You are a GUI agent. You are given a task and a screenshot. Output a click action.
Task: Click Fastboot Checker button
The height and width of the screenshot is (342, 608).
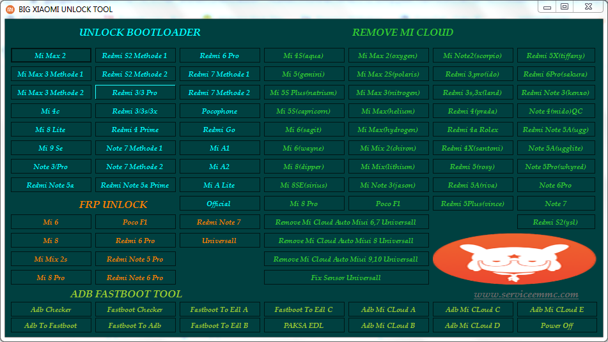coord(136,309)
